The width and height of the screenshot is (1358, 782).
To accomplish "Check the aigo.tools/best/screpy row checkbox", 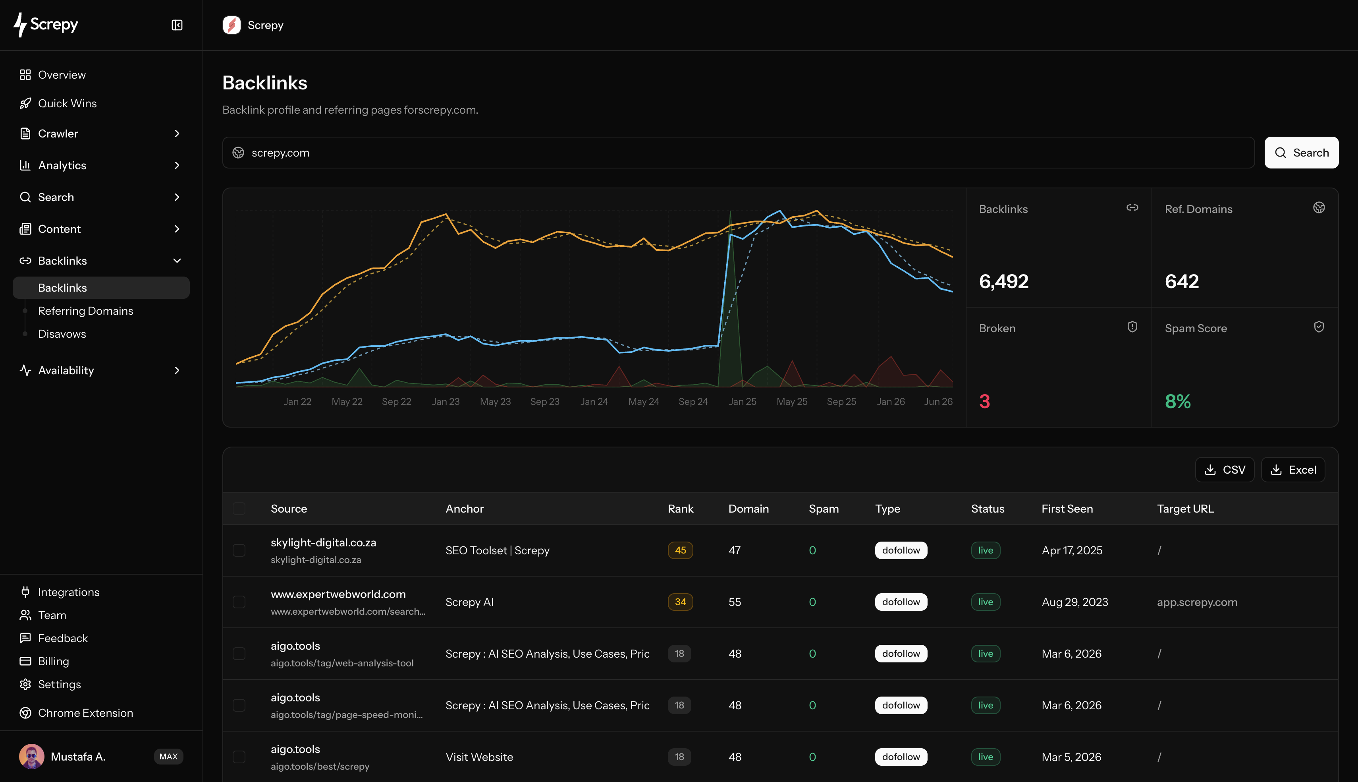I will (x=239, y=756).
